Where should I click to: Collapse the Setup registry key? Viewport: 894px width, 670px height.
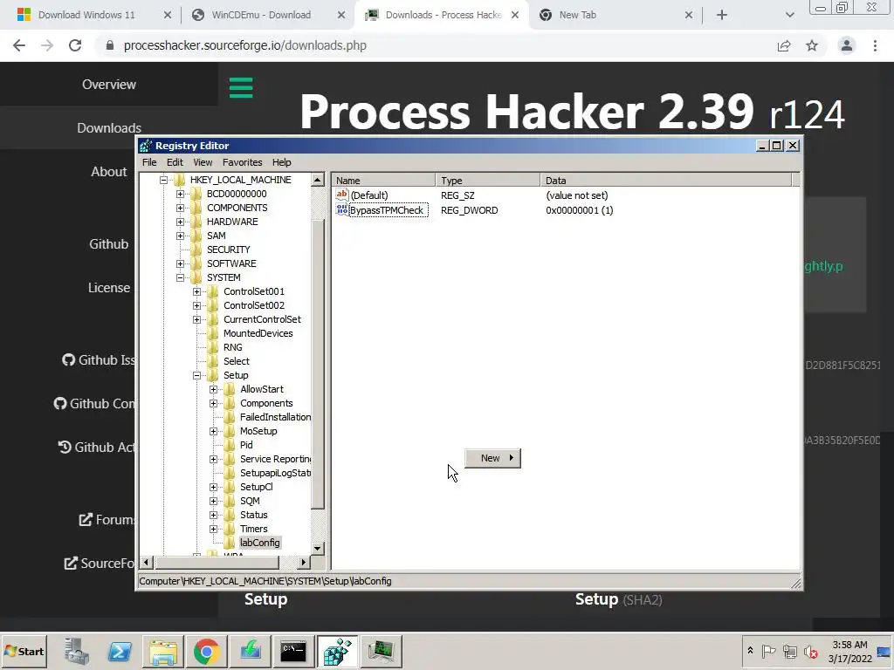[196, 375]
